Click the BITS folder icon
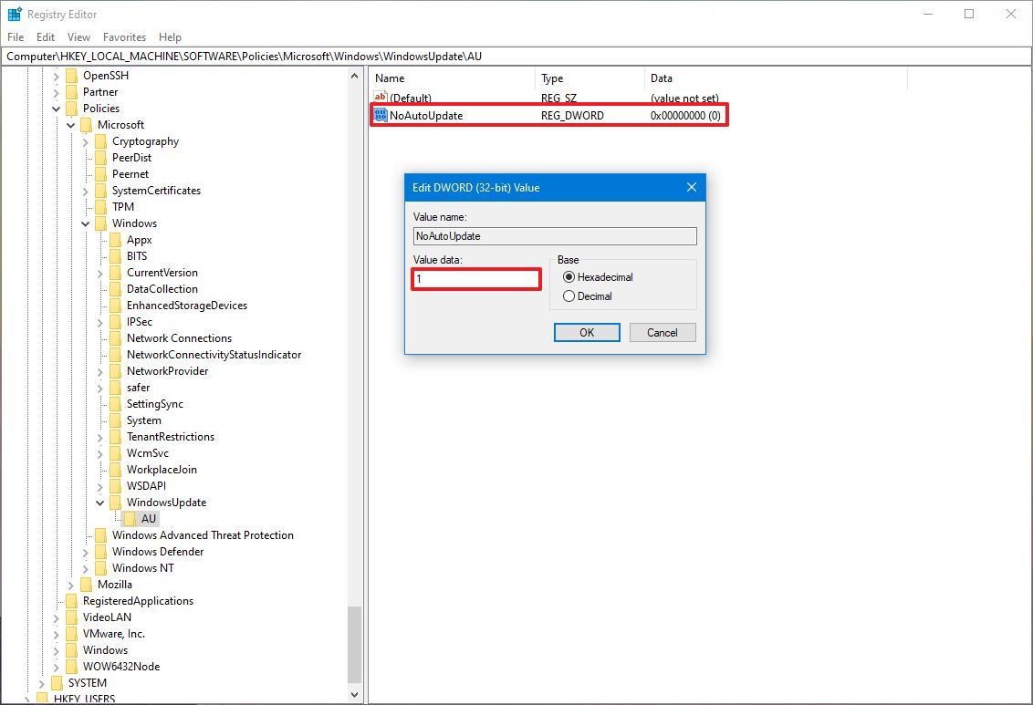Image resolution: width=1033 pixels, height=705 pixels. pos(115,256)
